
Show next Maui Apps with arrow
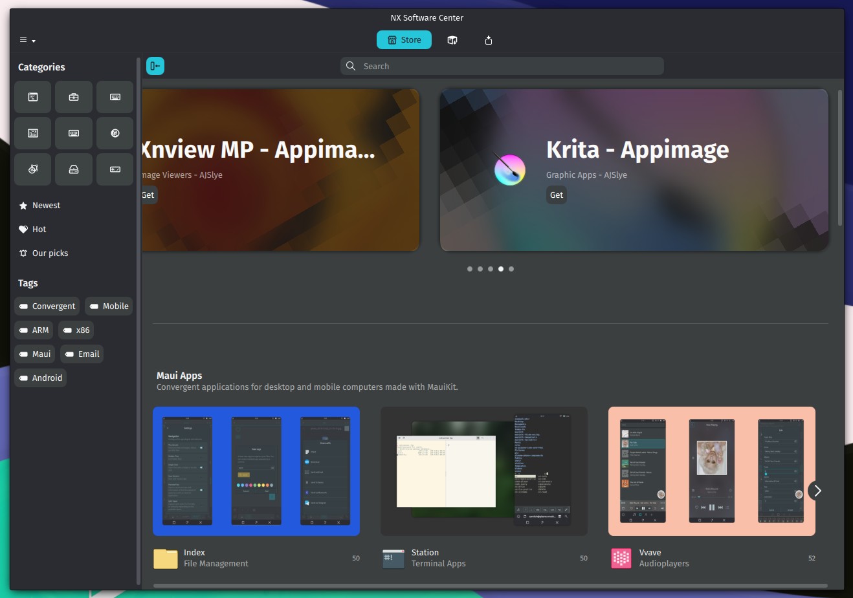(817, 491)
